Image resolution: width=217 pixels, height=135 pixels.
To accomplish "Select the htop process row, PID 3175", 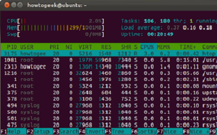I will [x=109, y=53].
